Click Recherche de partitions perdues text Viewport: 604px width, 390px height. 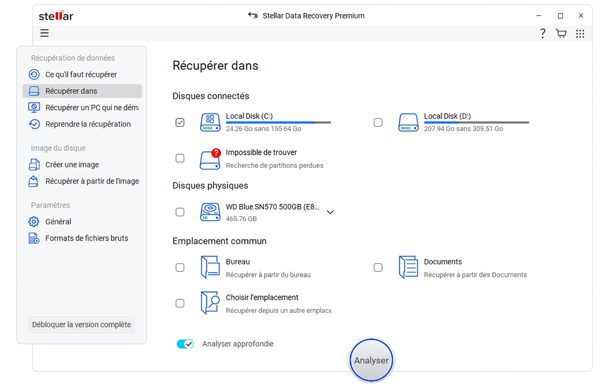pyautogui.click(x=274, y=166)
